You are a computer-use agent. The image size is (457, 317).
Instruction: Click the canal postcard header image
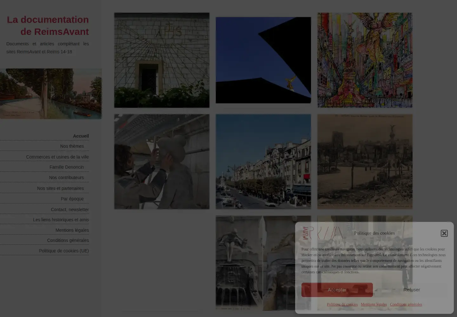point(51,94)
